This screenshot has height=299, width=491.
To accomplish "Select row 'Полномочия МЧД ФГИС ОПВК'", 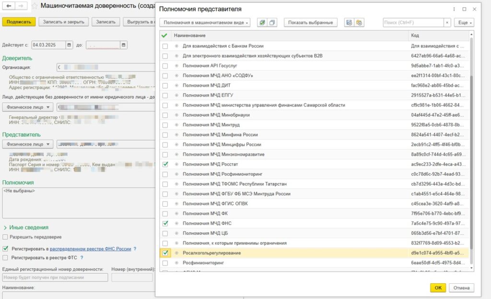I will tap(315, 204).
